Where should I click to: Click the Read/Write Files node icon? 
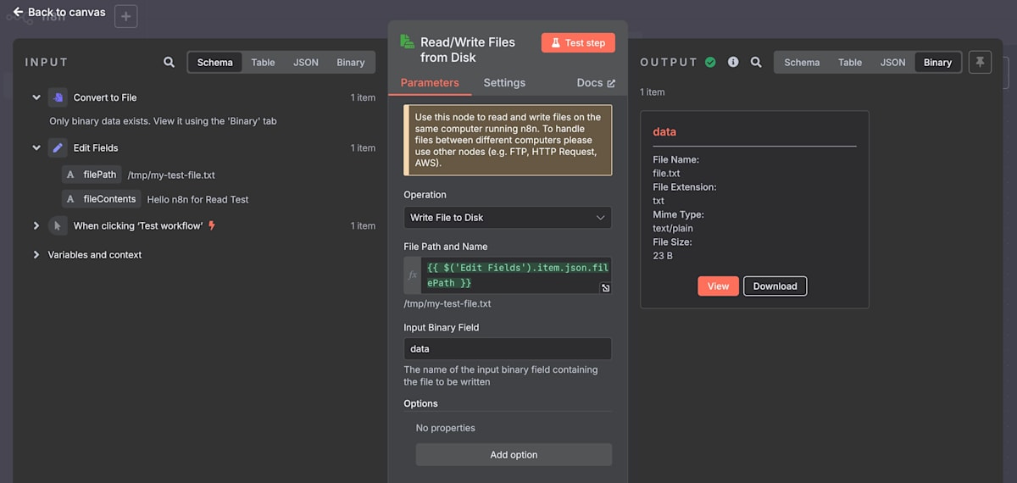[407, 42]
